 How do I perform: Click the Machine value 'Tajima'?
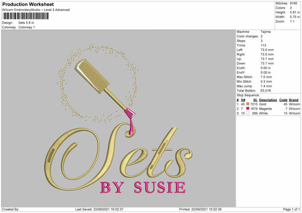click(266, 32)
